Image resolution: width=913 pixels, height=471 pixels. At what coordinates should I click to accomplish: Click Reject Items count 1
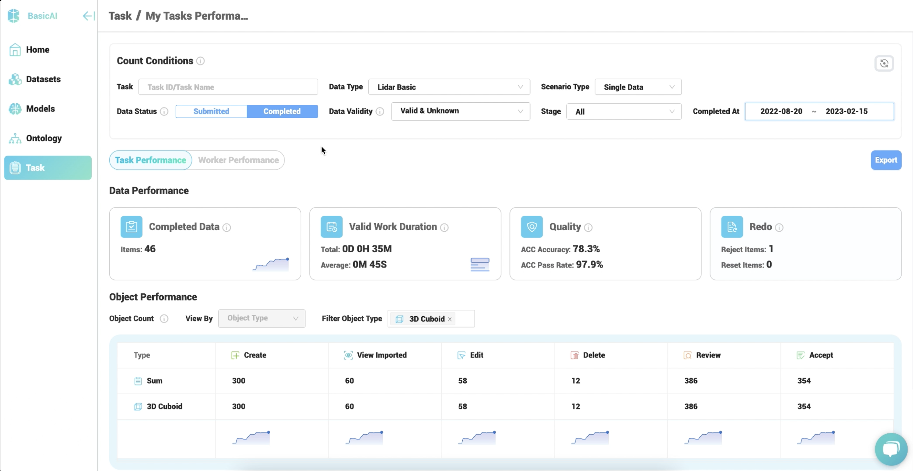[x=771, y=249]
